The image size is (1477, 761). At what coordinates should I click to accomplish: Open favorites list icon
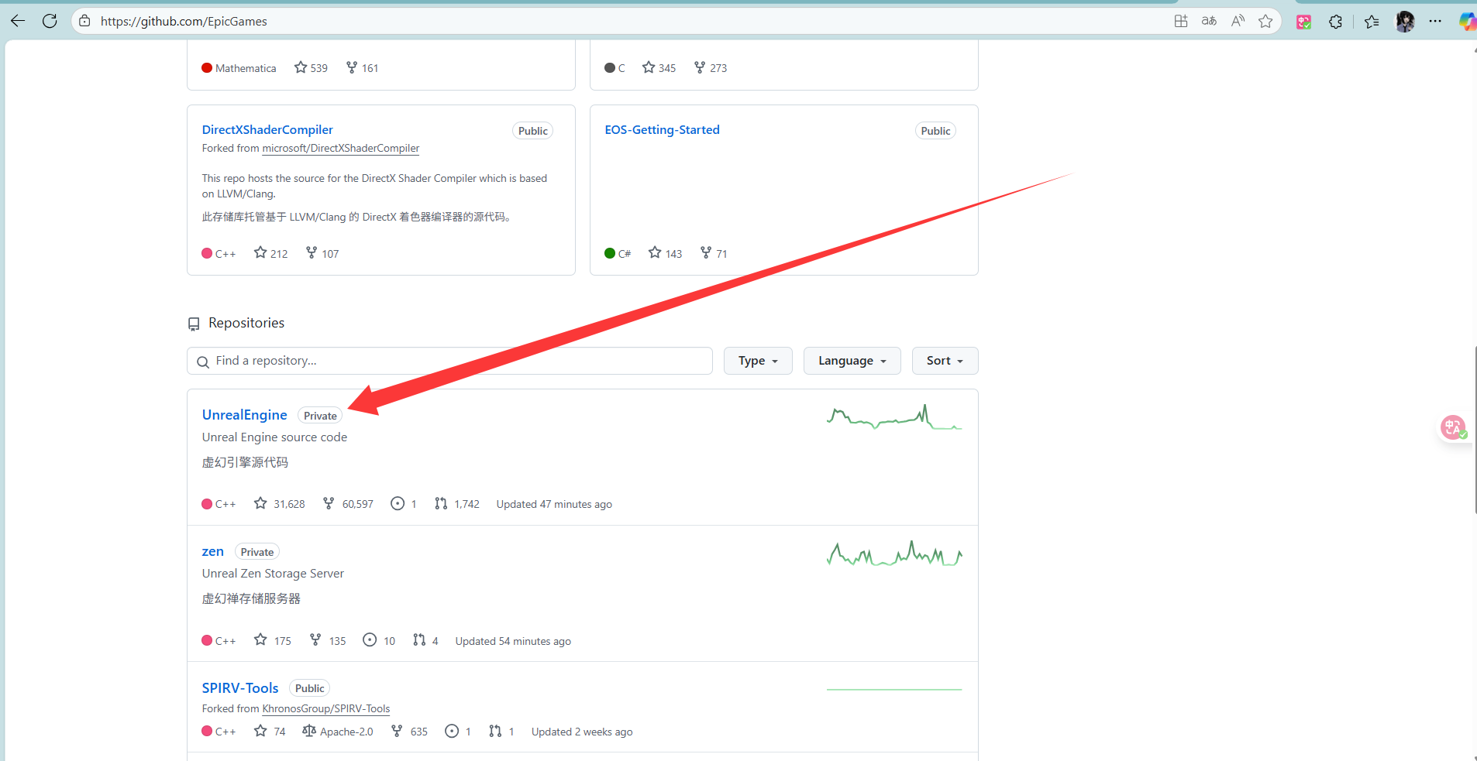[1372, 22]
